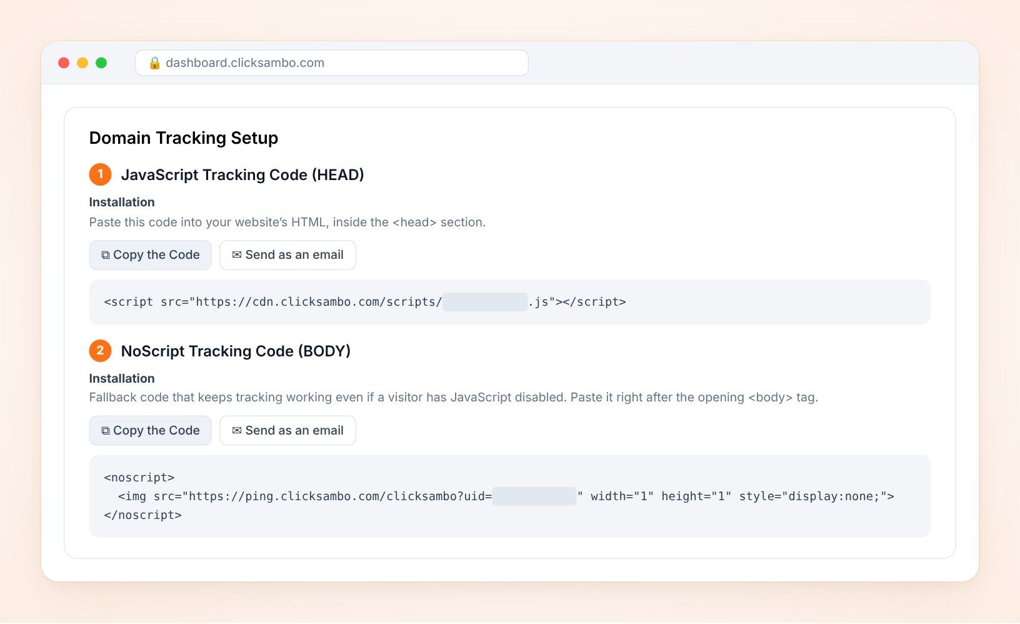The image size is (1020, 624).
Task: Click the JavaScript Tracking Code (HEAD) heading
Action: pyautogui.click(x=242, y=175)
